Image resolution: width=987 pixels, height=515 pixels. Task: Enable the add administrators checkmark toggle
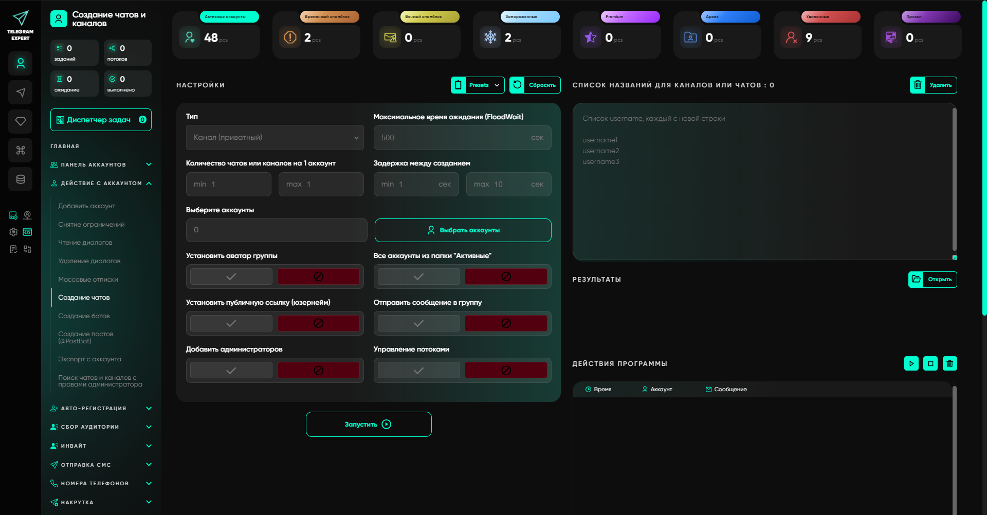pos(231,370)
